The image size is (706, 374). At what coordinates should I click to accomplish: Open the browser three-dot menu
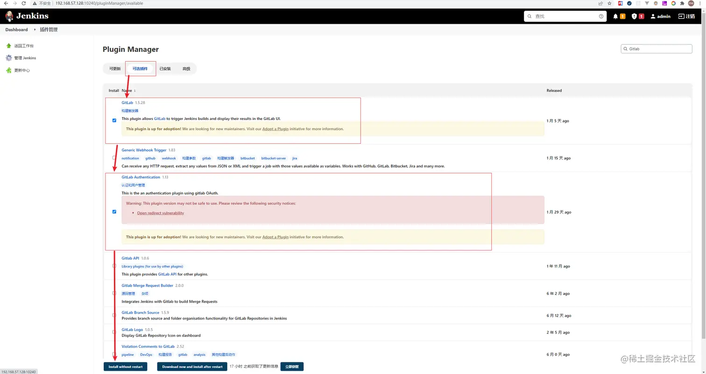click(x=700, y=3)
